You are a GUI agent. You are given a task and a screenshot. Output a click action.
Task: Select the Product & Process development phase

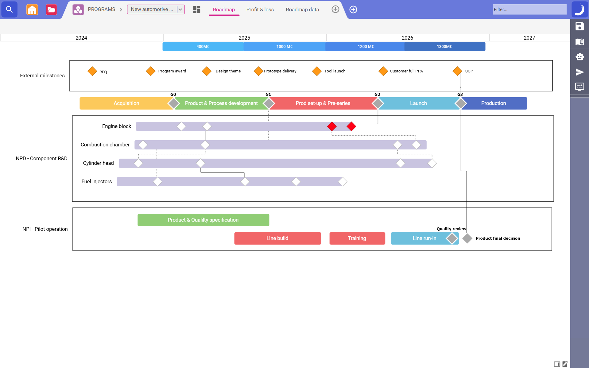pos(221,103)
